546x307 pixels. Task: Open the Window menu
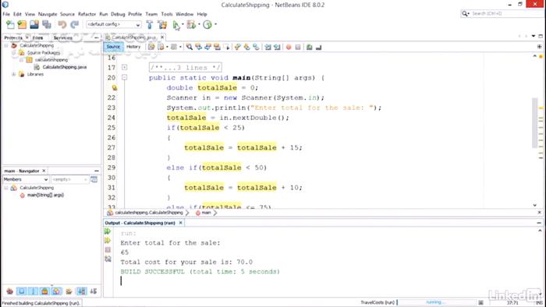pyautogui.click(x=185, y=14)
